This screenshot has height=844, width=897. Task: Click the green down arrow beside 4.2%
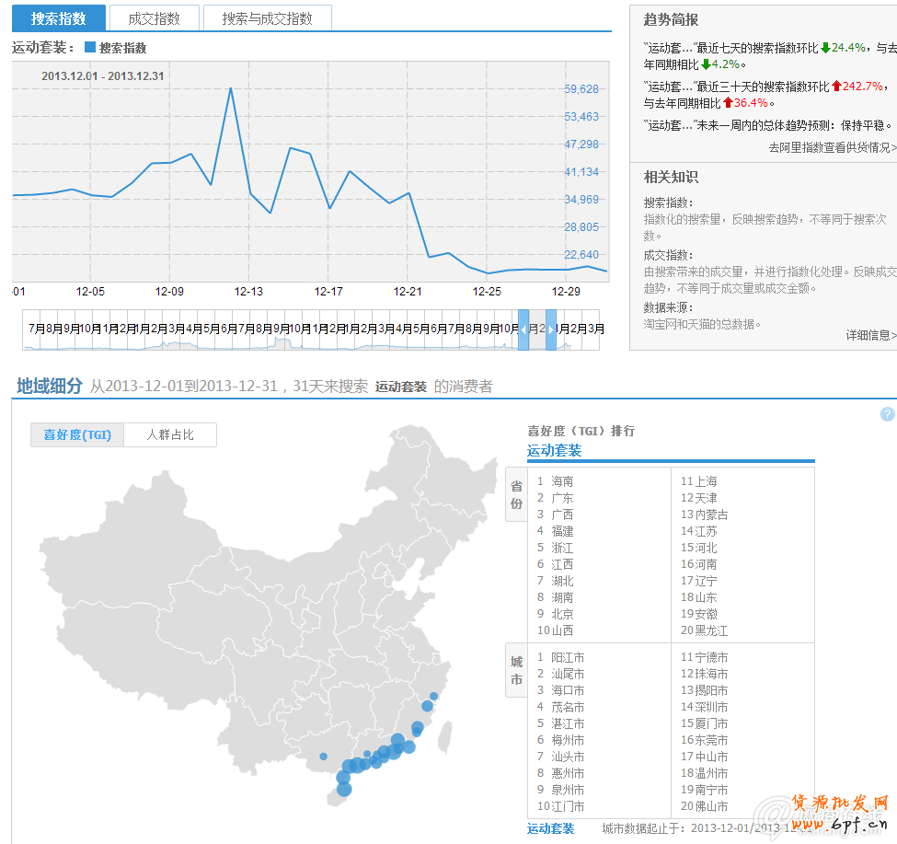pyautogui.click(x=706, y=64)
